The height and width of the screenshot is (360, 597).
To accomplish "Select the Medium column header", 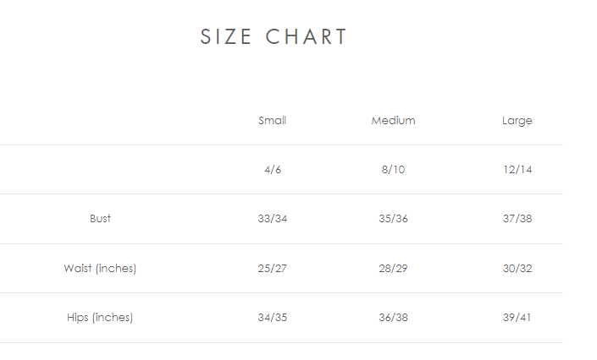I will point(394,120).
